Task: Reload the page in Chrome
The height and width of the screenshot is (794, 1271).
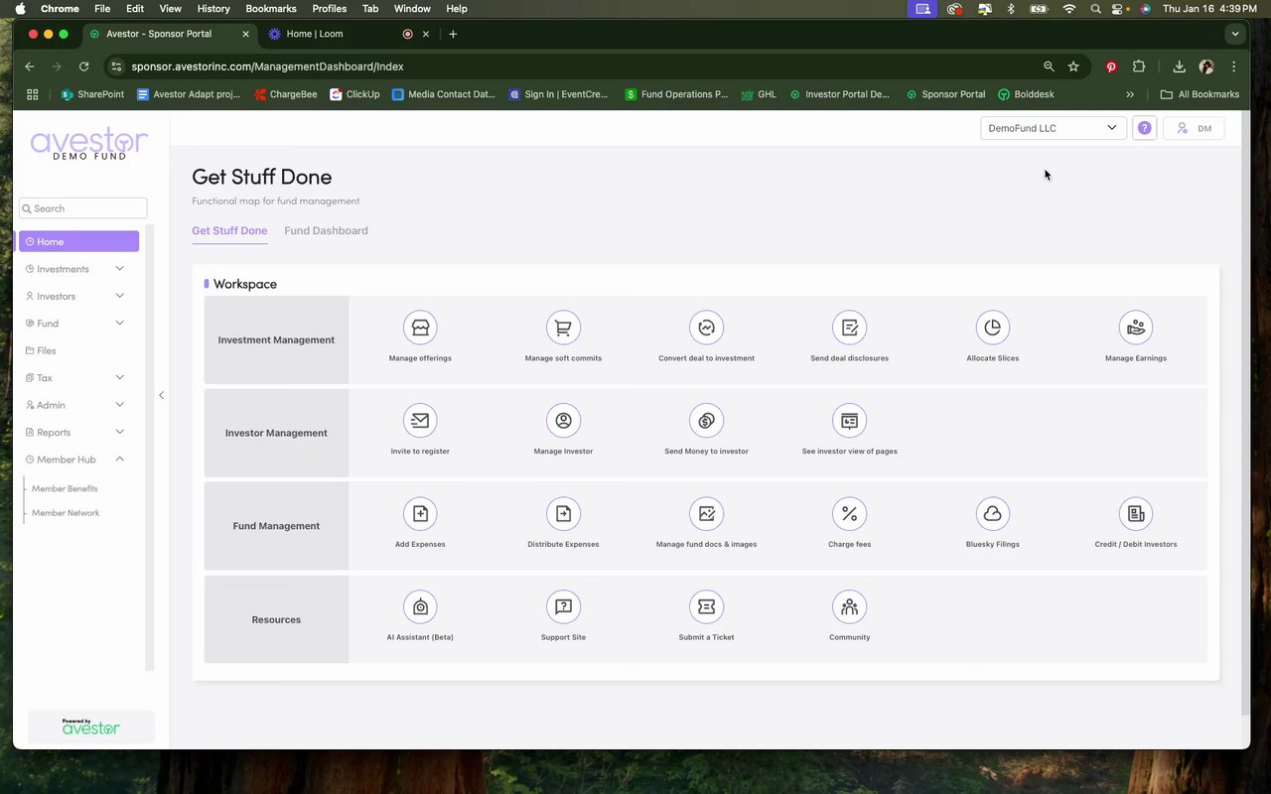Action: pyautogui.click(x=83, y=66)
